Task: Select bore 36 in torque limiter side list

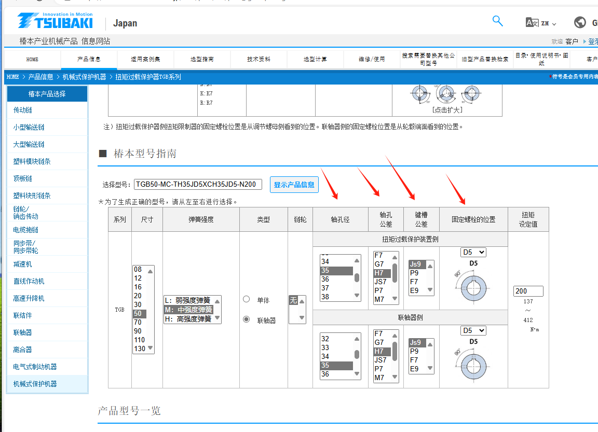Action: [x=336, y=279]
